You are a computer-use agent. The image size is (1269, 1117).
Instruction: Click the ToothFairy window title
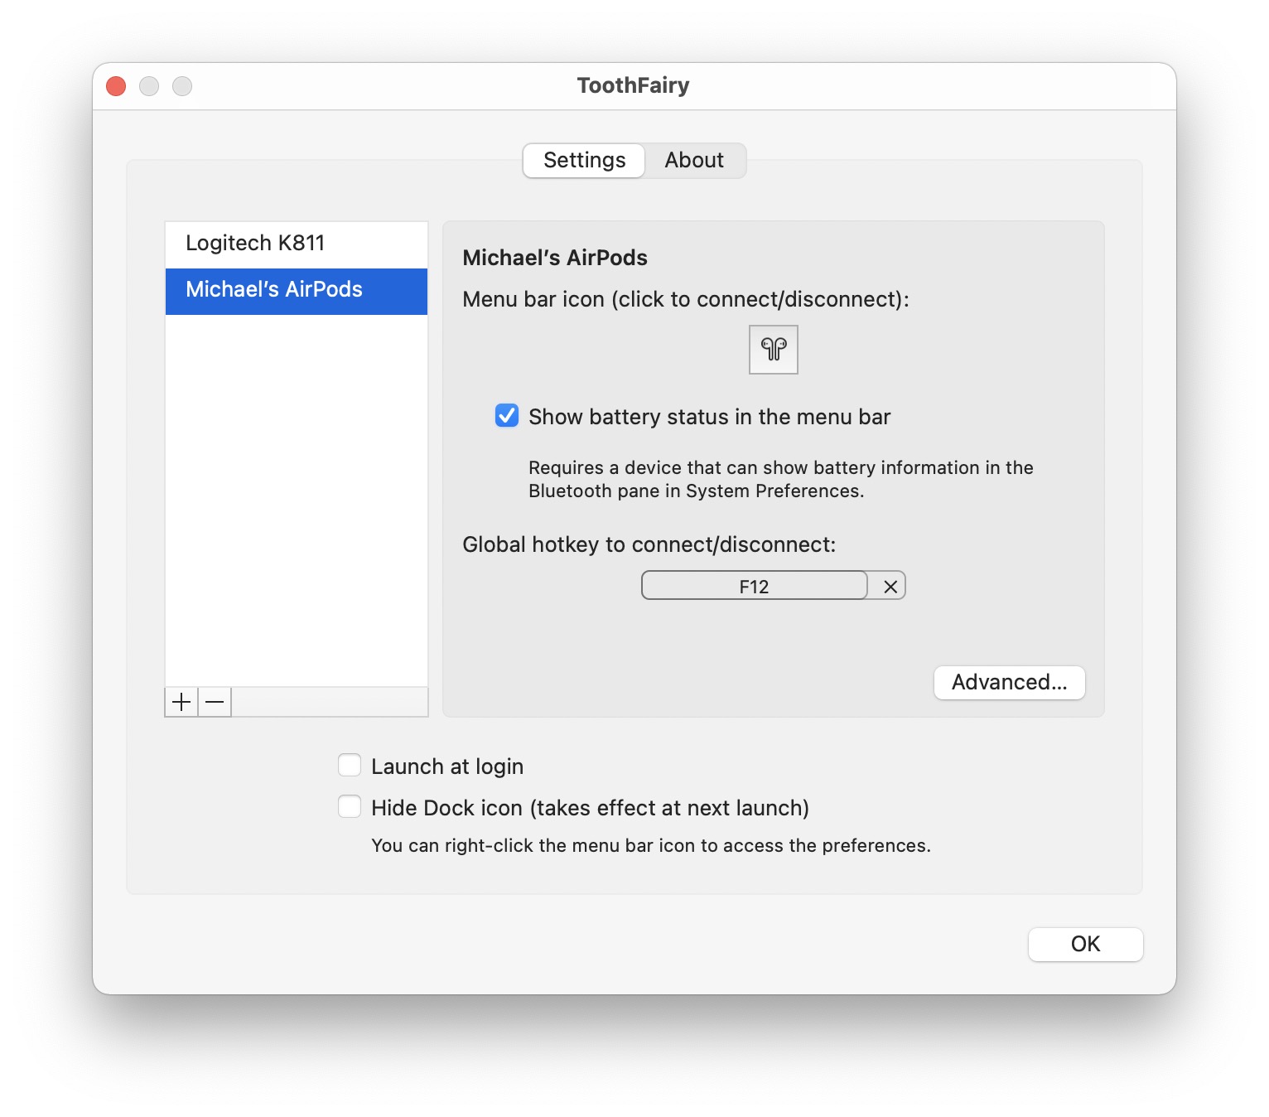click(634, 85)
